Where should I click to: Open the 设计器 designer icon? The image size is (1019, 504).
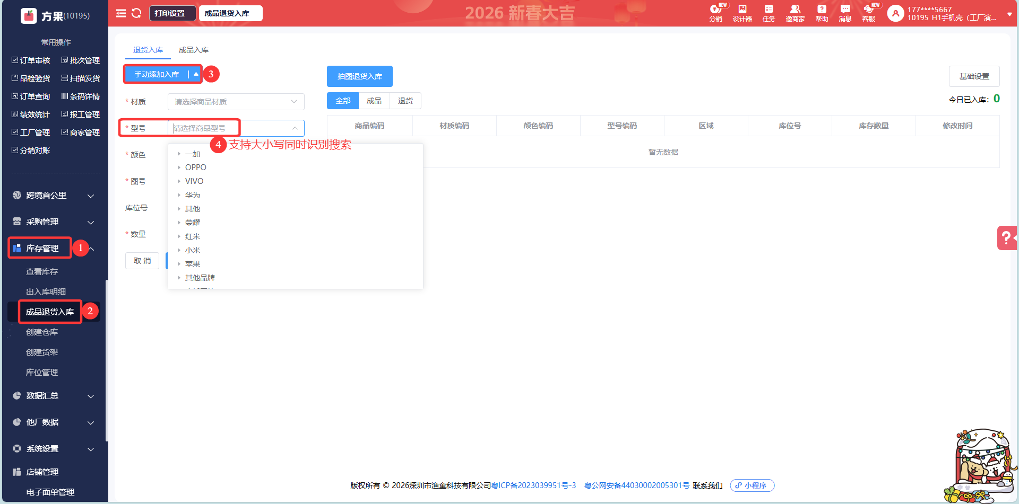click(x=742, y=13)
